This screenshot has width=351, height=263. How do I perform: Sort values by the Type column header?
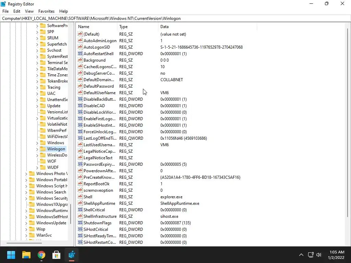pyautogui.click(x=137, y=27)
